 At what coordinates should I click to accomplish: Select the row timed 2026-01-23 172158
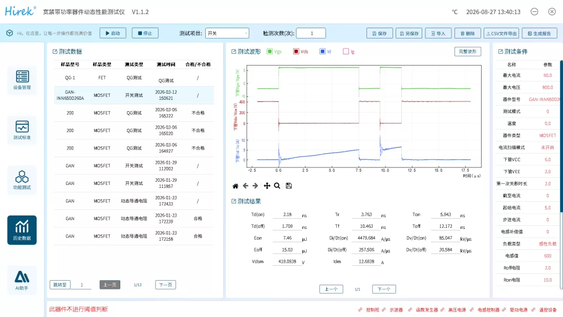coord(134,236)
